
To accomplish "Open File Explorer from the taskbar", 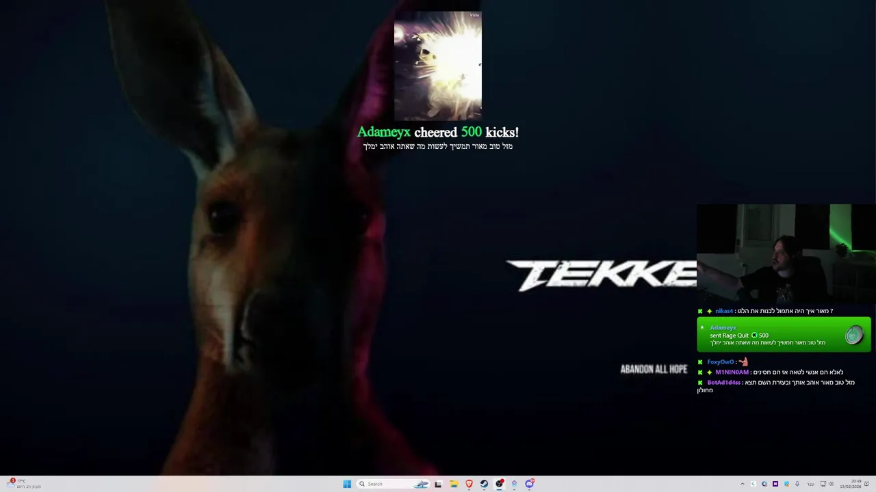I will pos(454,484).
